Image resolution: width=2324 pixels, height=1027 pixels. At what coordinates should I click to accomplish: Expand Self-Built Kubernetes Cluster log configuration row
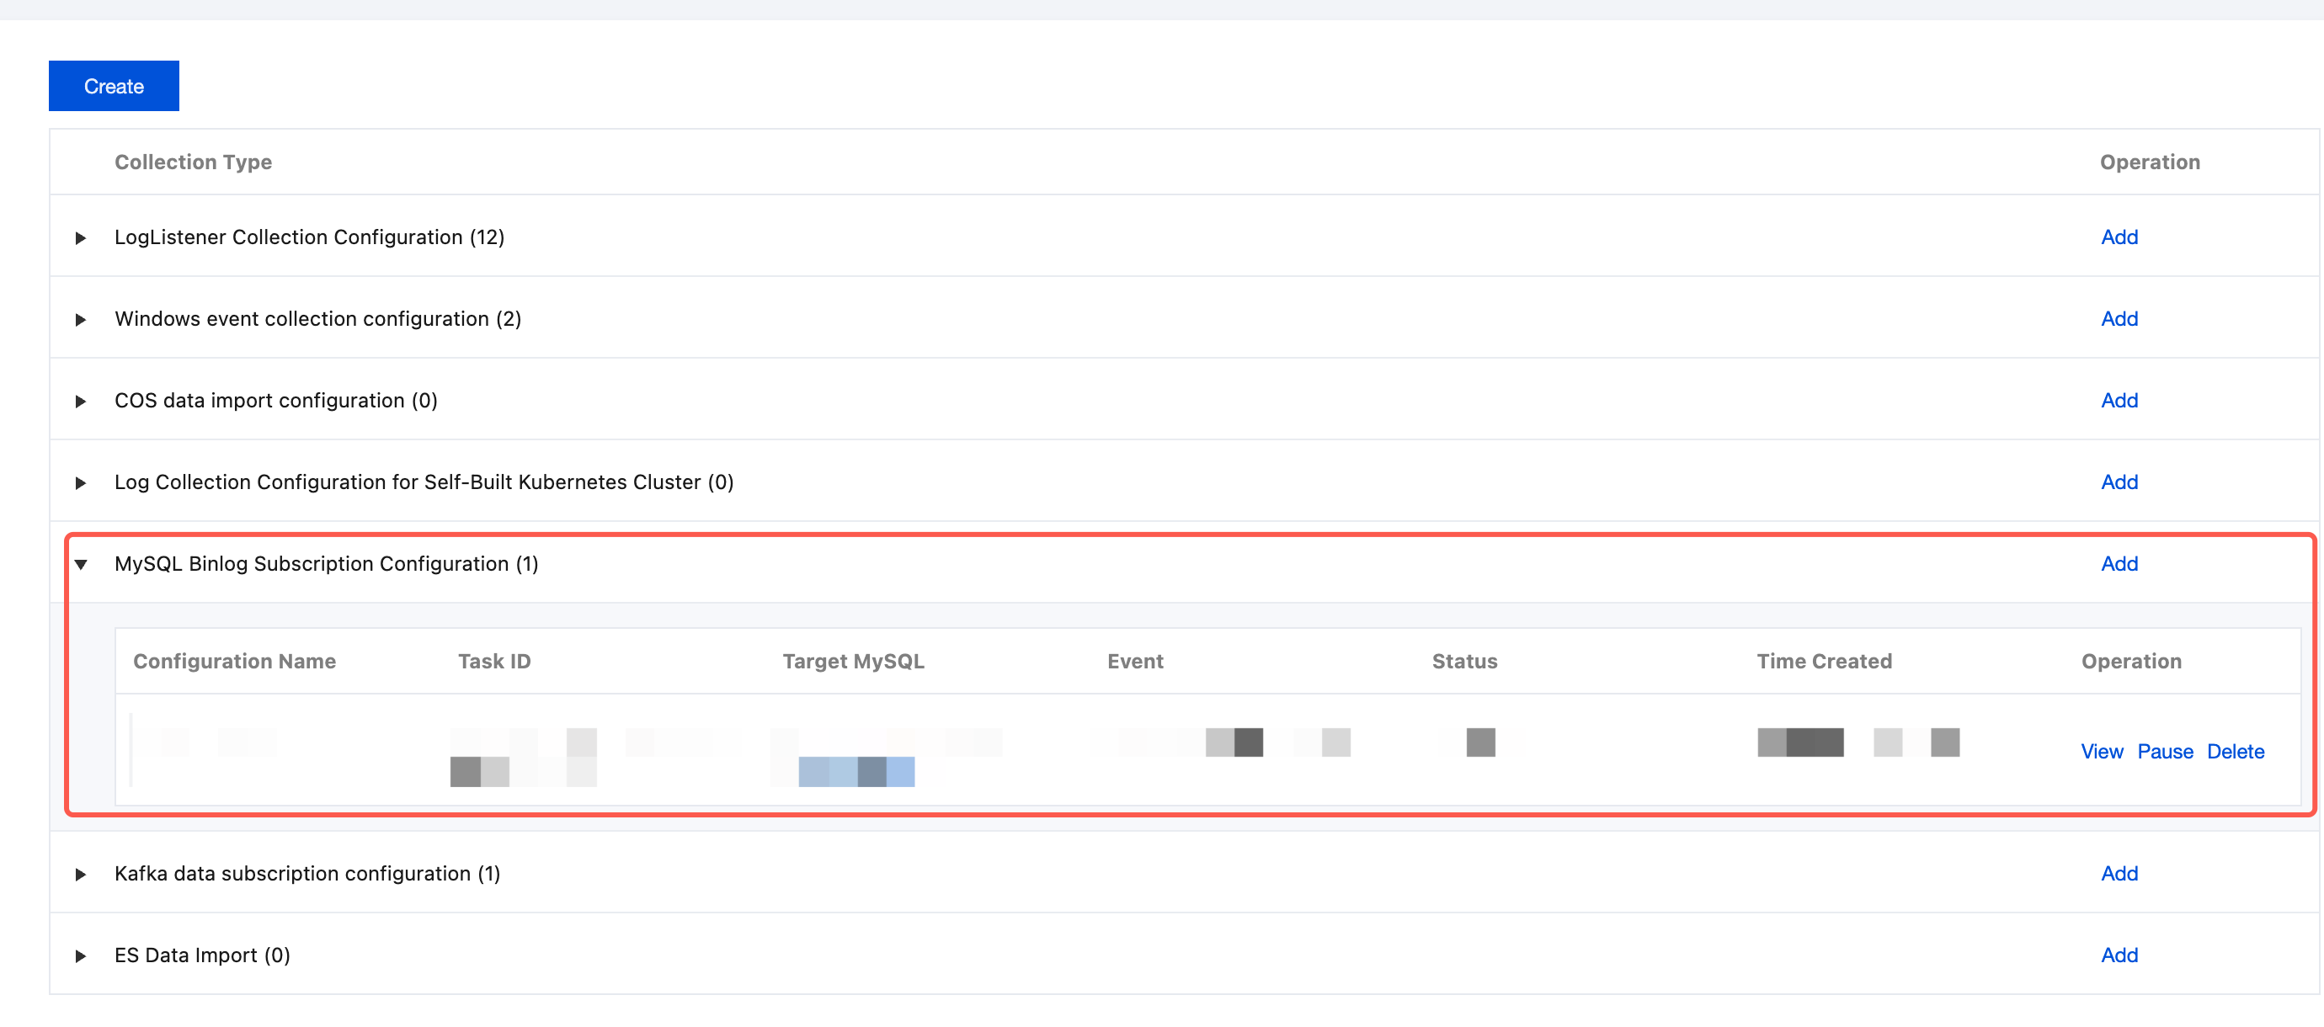[x=80, y=482]
